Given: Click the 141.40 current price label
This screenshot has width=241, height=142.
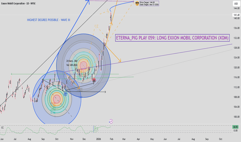Looking at the screenshot, I should (236, 15).
